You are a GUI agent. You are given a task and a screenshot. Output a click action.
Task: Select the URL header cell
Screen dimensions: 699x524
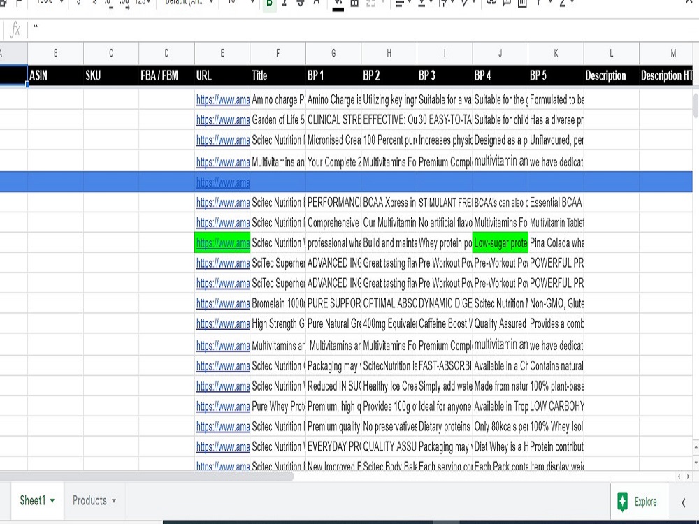click(222, 75)
